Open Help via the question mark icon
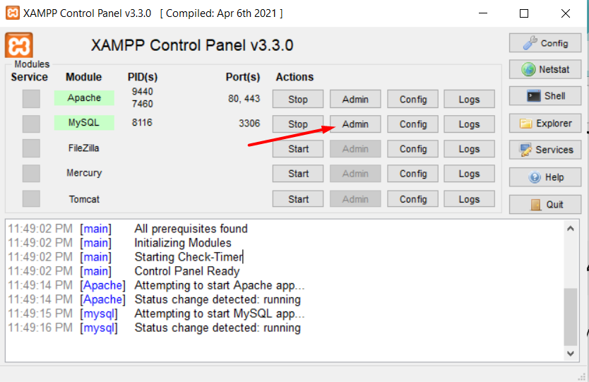Screen dimensions: 589x382 [x=545, y=177]
